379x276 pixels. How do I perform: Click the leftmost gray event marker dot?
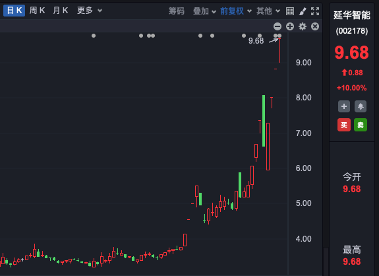(94, 36)
